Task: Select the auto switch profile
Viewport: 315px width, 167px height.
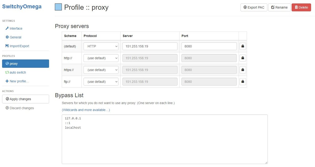Action: pyautogui.click(x=16, y=72)
